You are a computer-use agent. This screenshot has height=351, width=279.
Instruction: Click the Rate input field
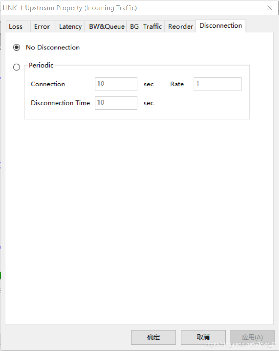pyautogui.click(x=218, y=84)
